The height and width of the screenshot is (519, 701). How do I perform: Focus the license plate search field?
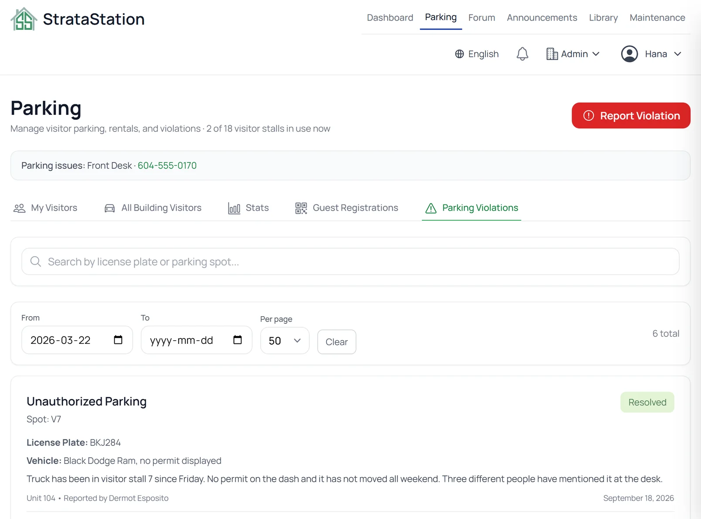pyautogui.click(x=350, y=261)
